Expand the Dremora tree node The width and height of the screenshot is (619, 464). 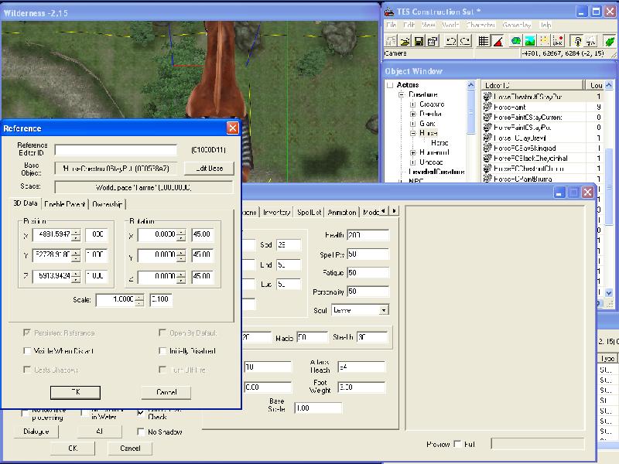tap(413, 114)
